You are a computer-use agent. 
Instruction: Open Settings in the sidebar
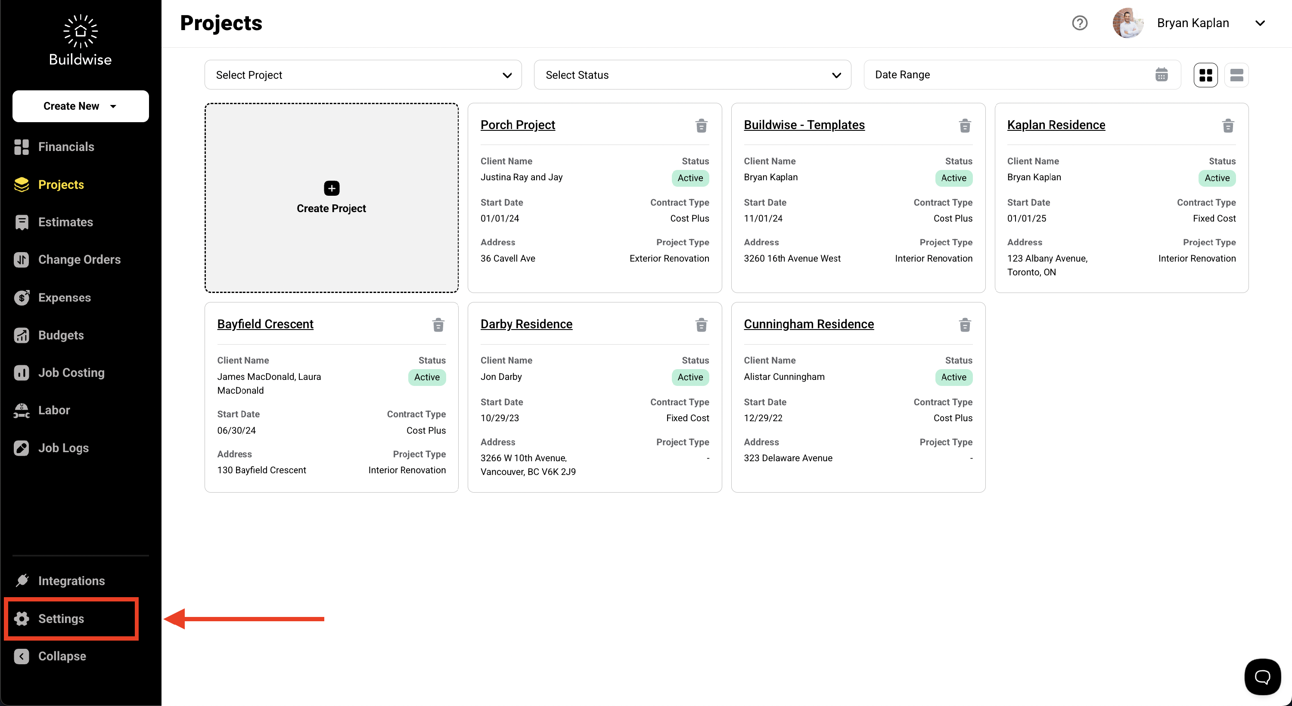[x=61, y=618]
